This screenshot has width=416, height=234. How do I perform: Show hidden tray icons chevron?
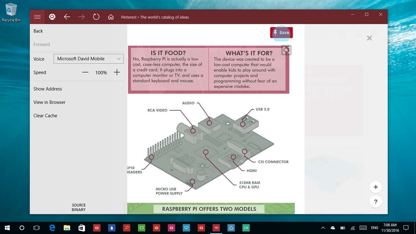[323, 228]
